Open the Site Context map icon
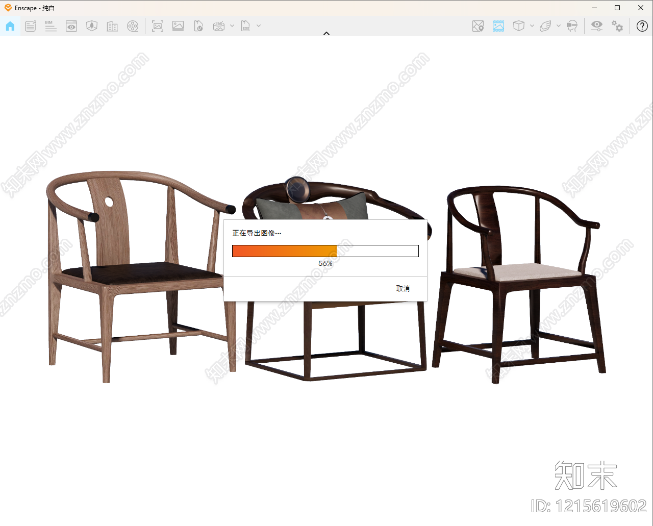Viewport: 653px width, 526px height. [x=92, y=26]
